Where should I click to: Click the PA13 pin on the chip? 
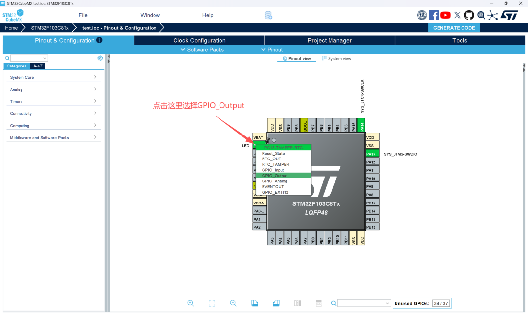[373, 154]
